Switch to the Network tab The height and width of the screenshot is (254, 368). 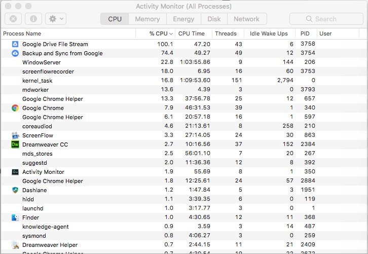click(x=247, y=19)
